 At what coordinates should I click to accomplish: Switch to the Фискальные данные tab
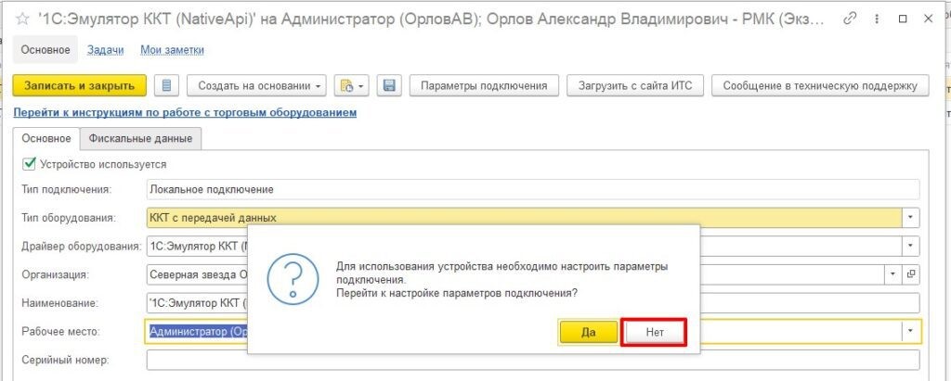click(140, 139)
